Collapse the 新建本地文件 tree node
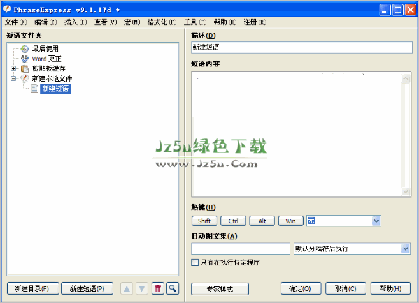Viewport: 419px width, 303px height. coord(13,78)
